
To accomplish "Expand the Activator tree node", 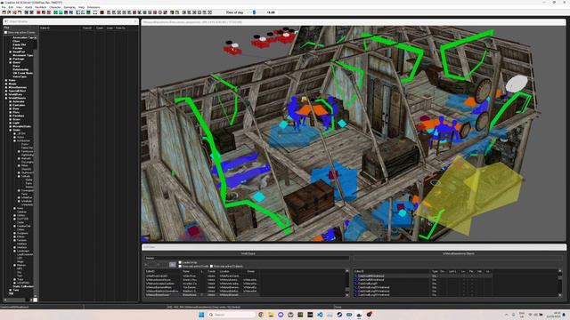I will [x=10, y=101].
